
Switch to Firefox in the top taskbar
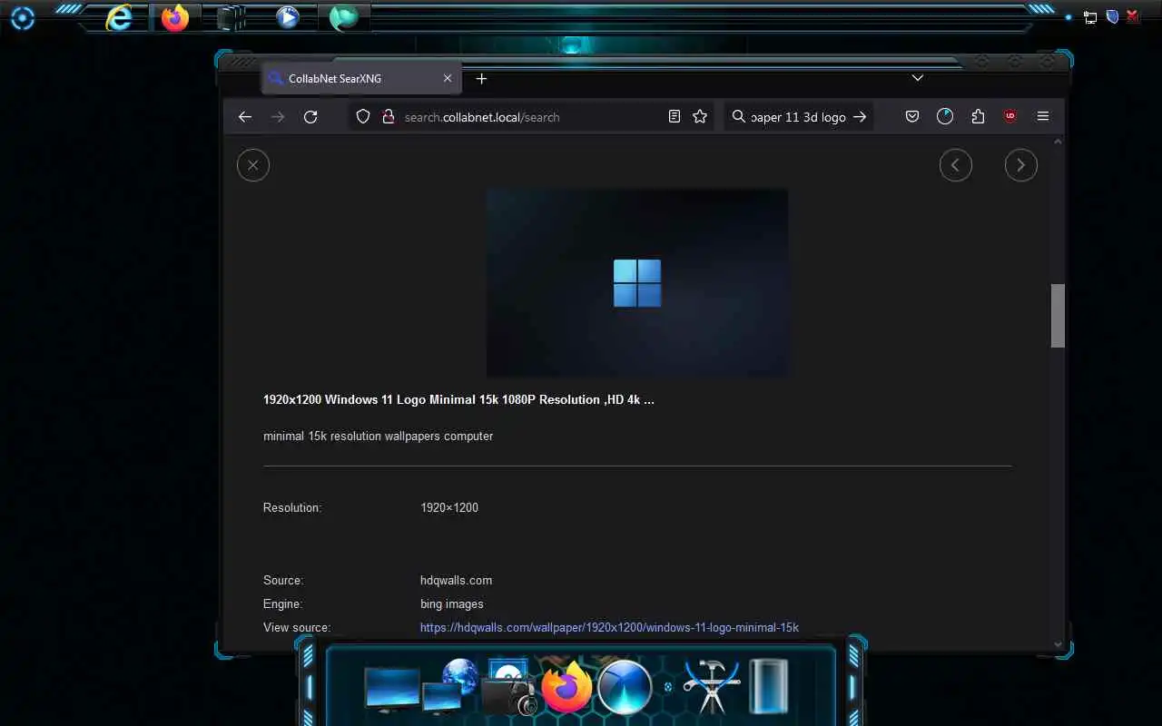[x=175, y=17]
